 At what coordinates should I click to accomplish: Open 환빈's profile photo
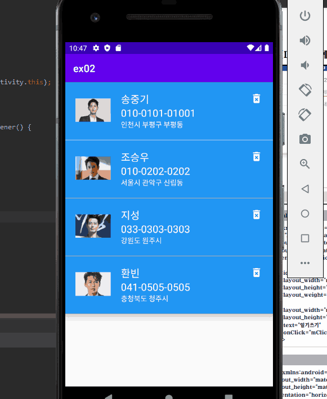[x=93, y=284]
